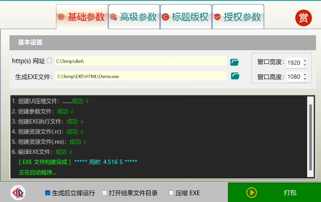Screen dimensions: 321x202
Task: Open the 授权参数 tab
Action: (x=238, y=17)
